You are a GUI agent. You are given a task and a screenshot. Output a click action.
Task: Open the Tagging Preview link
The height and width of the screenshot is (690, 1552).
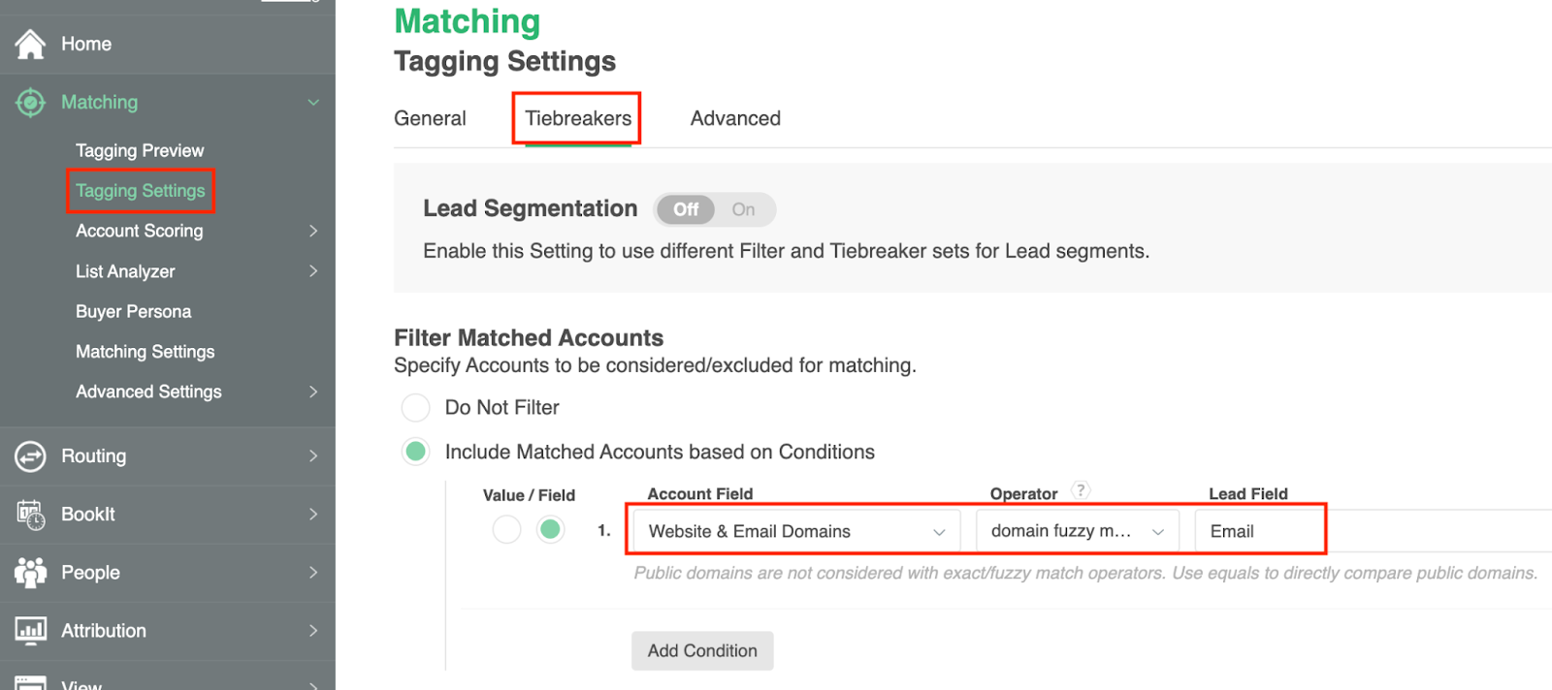[x=140, y=150]
